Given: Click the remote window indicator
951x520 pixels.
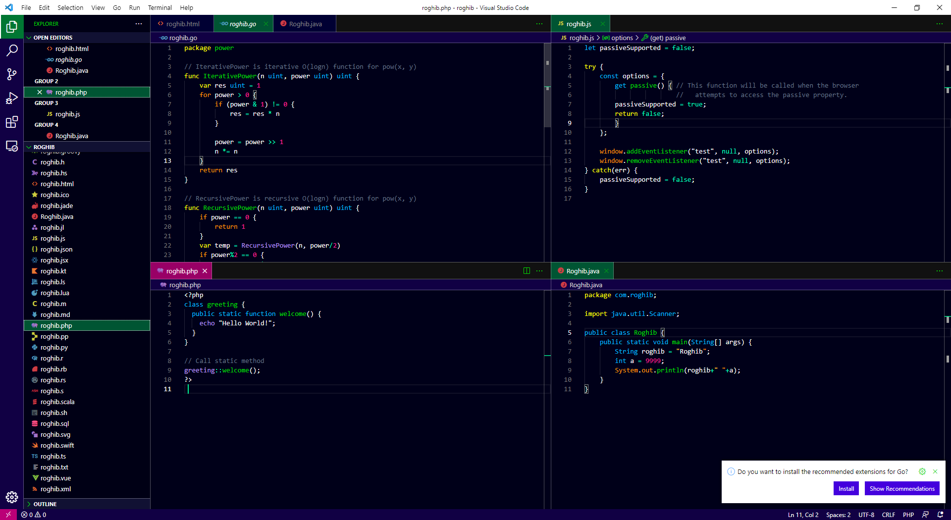Looking at the screenshot, I should pos(8,515).
